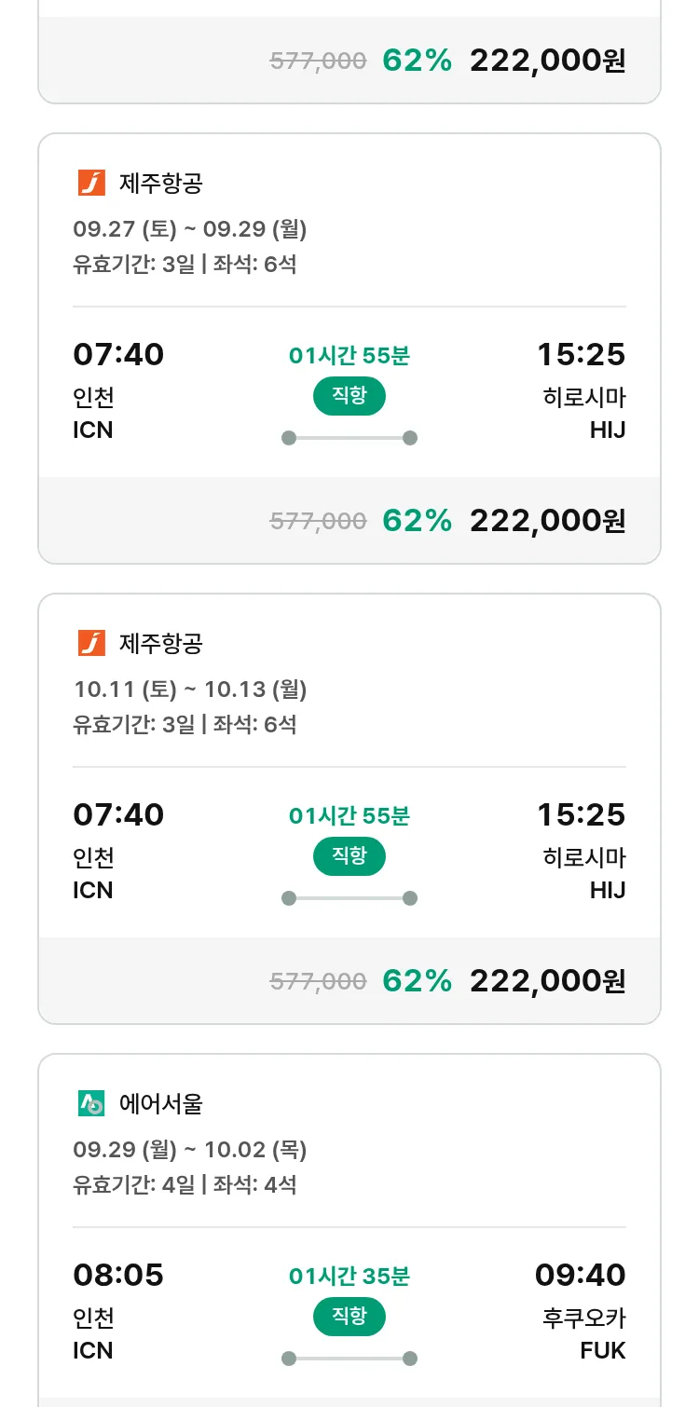Tap the 직항 badge on the 09.27 flight
699x1407 pixels.
tap(349, 396)
